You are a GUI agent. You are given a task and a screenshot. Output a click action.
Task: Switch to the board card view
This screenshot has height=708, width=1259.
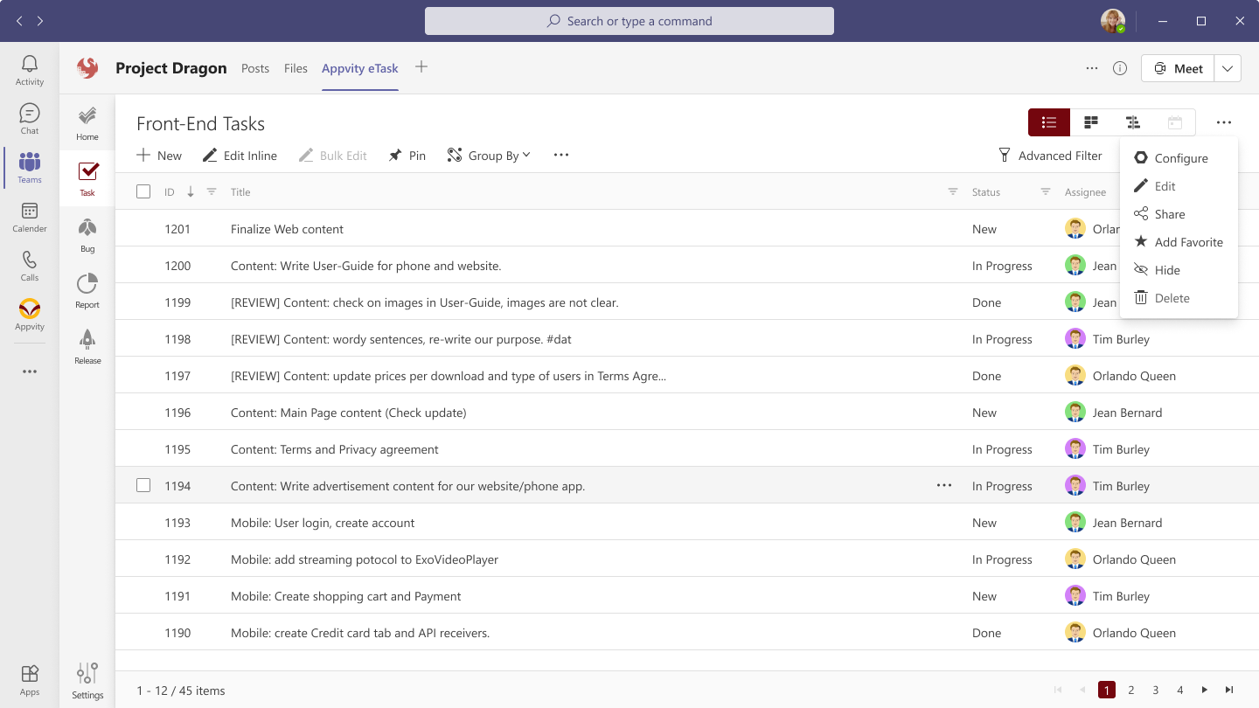1091,122
